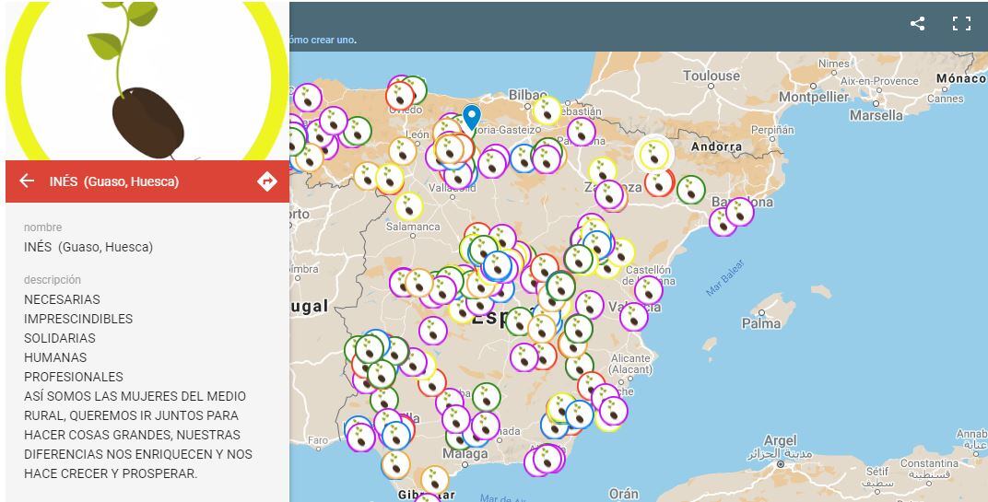Click the Toulouse city label on the map
Image resolution: width=988 pixels, height=502 pixels.
[x=711, y=76]
